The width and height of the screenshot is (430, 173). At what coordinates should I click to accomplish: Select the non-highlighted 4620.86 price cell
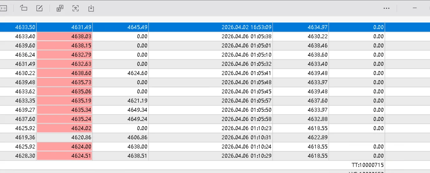64,138
